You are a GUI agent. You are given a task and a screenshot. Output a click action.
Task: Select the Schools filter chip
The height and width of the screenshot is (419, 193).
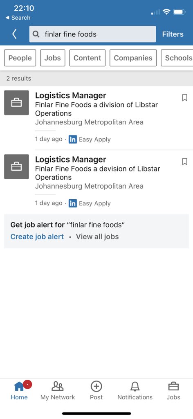pyautogui.click(x=177, y=58)
